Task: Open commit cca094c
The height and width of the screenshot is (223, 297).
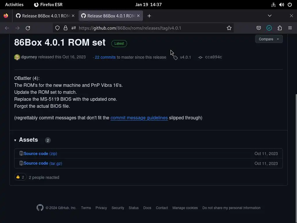Action: [213, 57]
